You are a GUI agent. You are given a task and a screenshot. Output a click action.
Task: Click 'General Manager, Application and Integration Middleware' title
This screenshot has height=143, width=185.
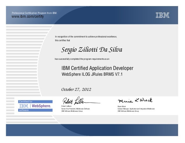click(x=136, y=109)
